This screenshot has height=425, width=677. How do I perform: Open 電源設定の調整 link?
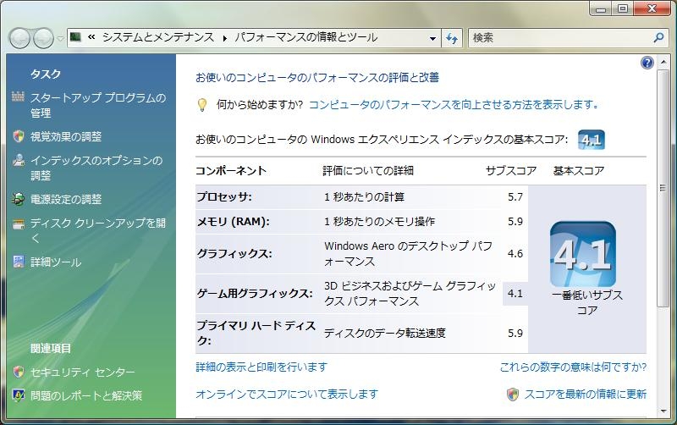tap(66, 199)
